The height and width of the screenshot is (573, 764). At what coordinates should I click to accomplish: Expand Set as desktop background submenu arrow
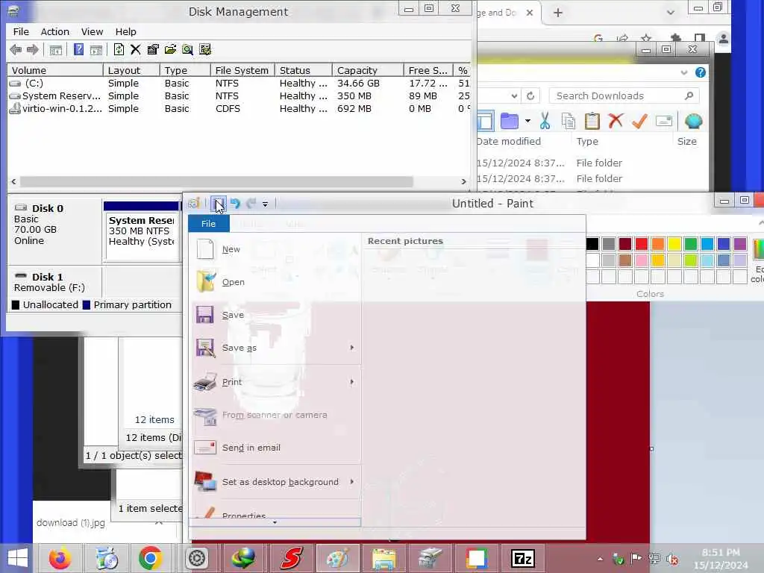coord(352,481)
